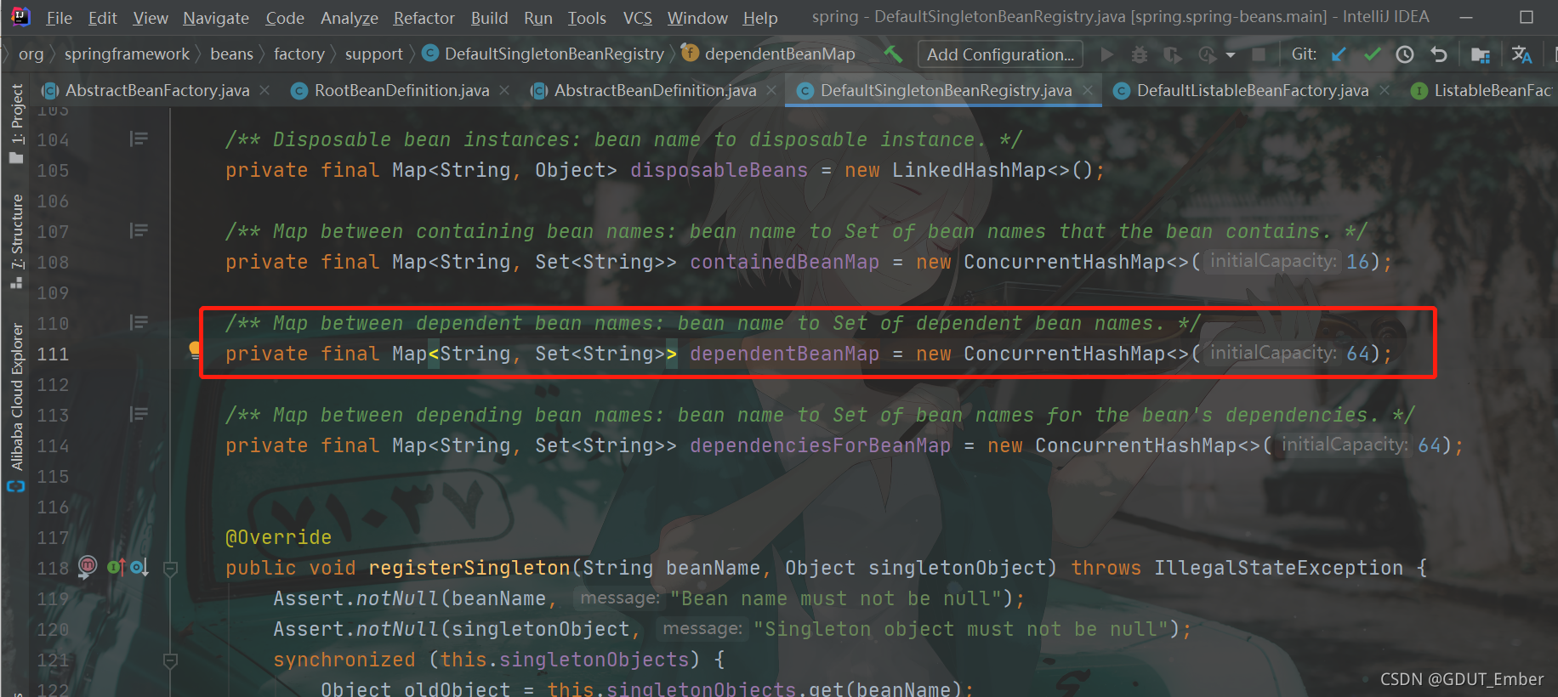Open Alibaba Cloud Explorer tool window
The height and width of the screenshot is (697, 1558).
[x=16, y=407]
